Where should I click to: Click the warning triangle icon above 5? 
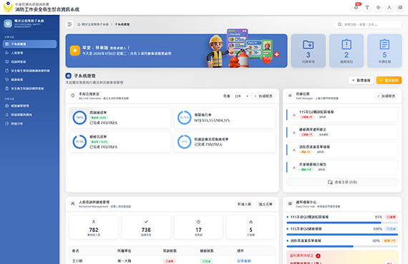pos(251,222)
